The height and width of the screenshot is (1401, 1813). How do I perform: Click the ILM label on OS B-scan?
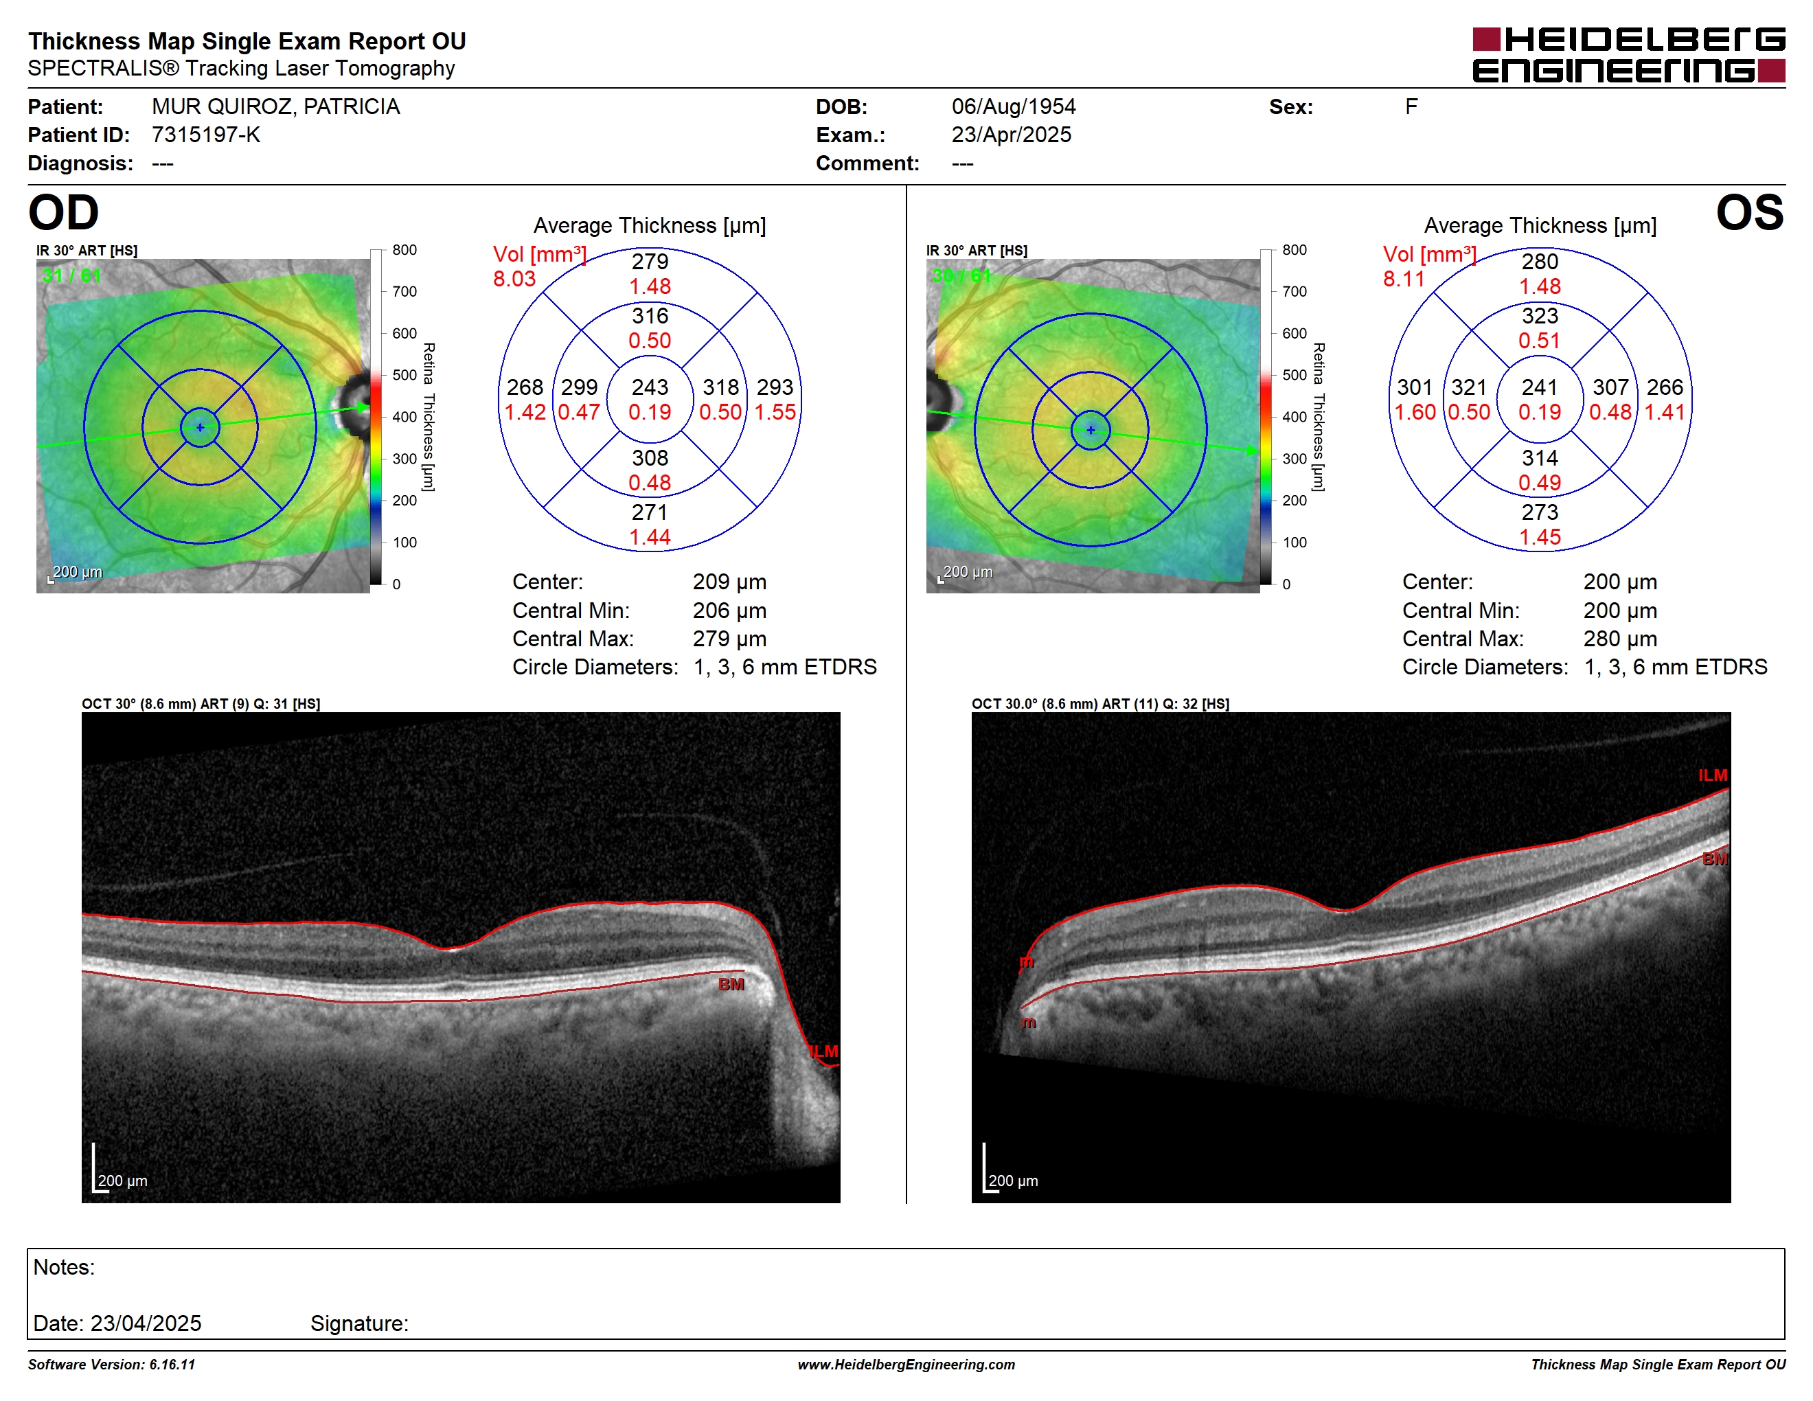click(x=1713, y=775)
